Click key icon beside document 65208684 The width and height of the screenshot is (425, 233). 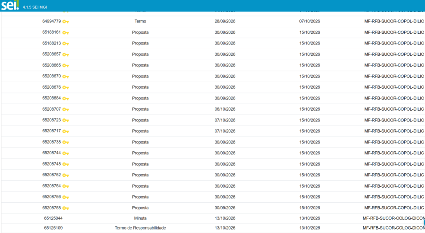pyautogui.click(x=66, y=99)
